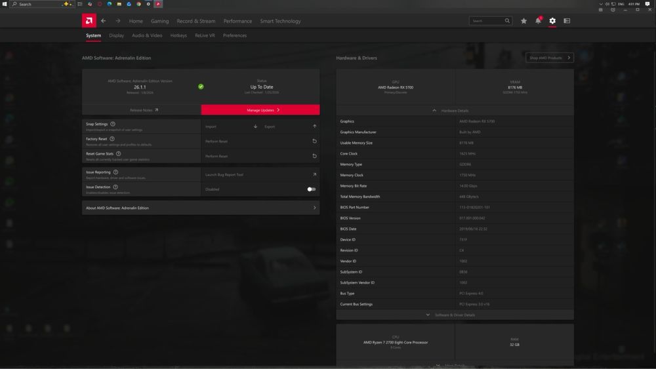Open Windows Start menu

[5, 4]
